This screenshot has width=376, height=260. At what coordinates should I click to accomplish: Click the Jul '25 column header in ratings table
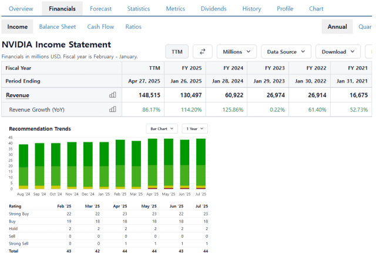(x=202, y=206)
